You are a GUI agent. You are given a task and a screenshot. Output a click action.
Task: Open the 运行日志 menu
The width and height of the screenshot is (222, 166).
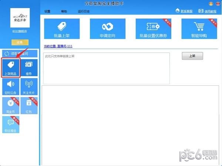[84, 11]
